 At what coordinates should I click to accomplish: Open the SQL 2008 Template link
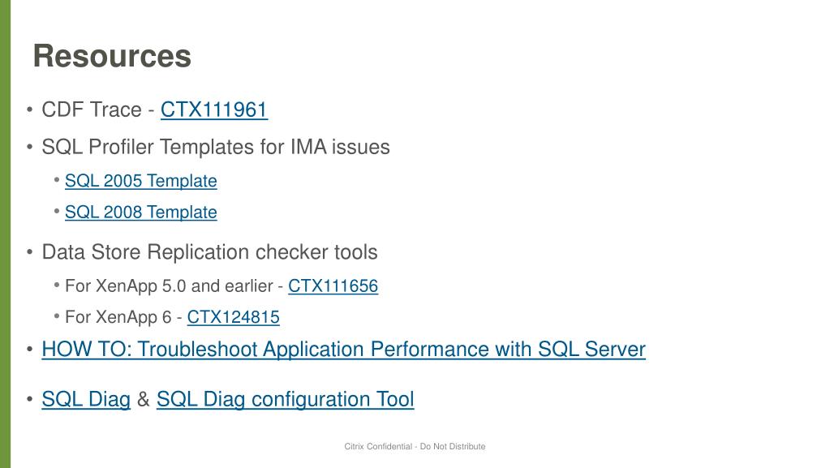click(141, 213)
